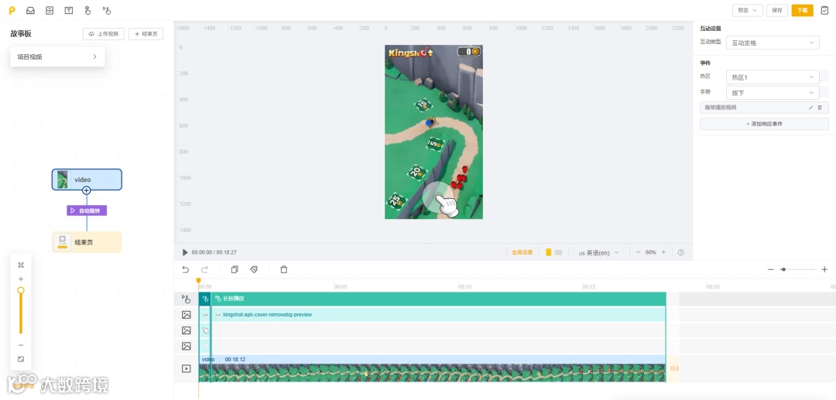The width and height of the screenshot is (836, 400).
Task: Select the play-touch interaction icon in top toolbar
Action: click(106, 10)
